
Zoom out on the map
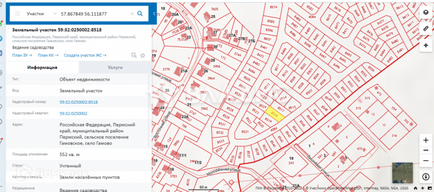point(426,160)
